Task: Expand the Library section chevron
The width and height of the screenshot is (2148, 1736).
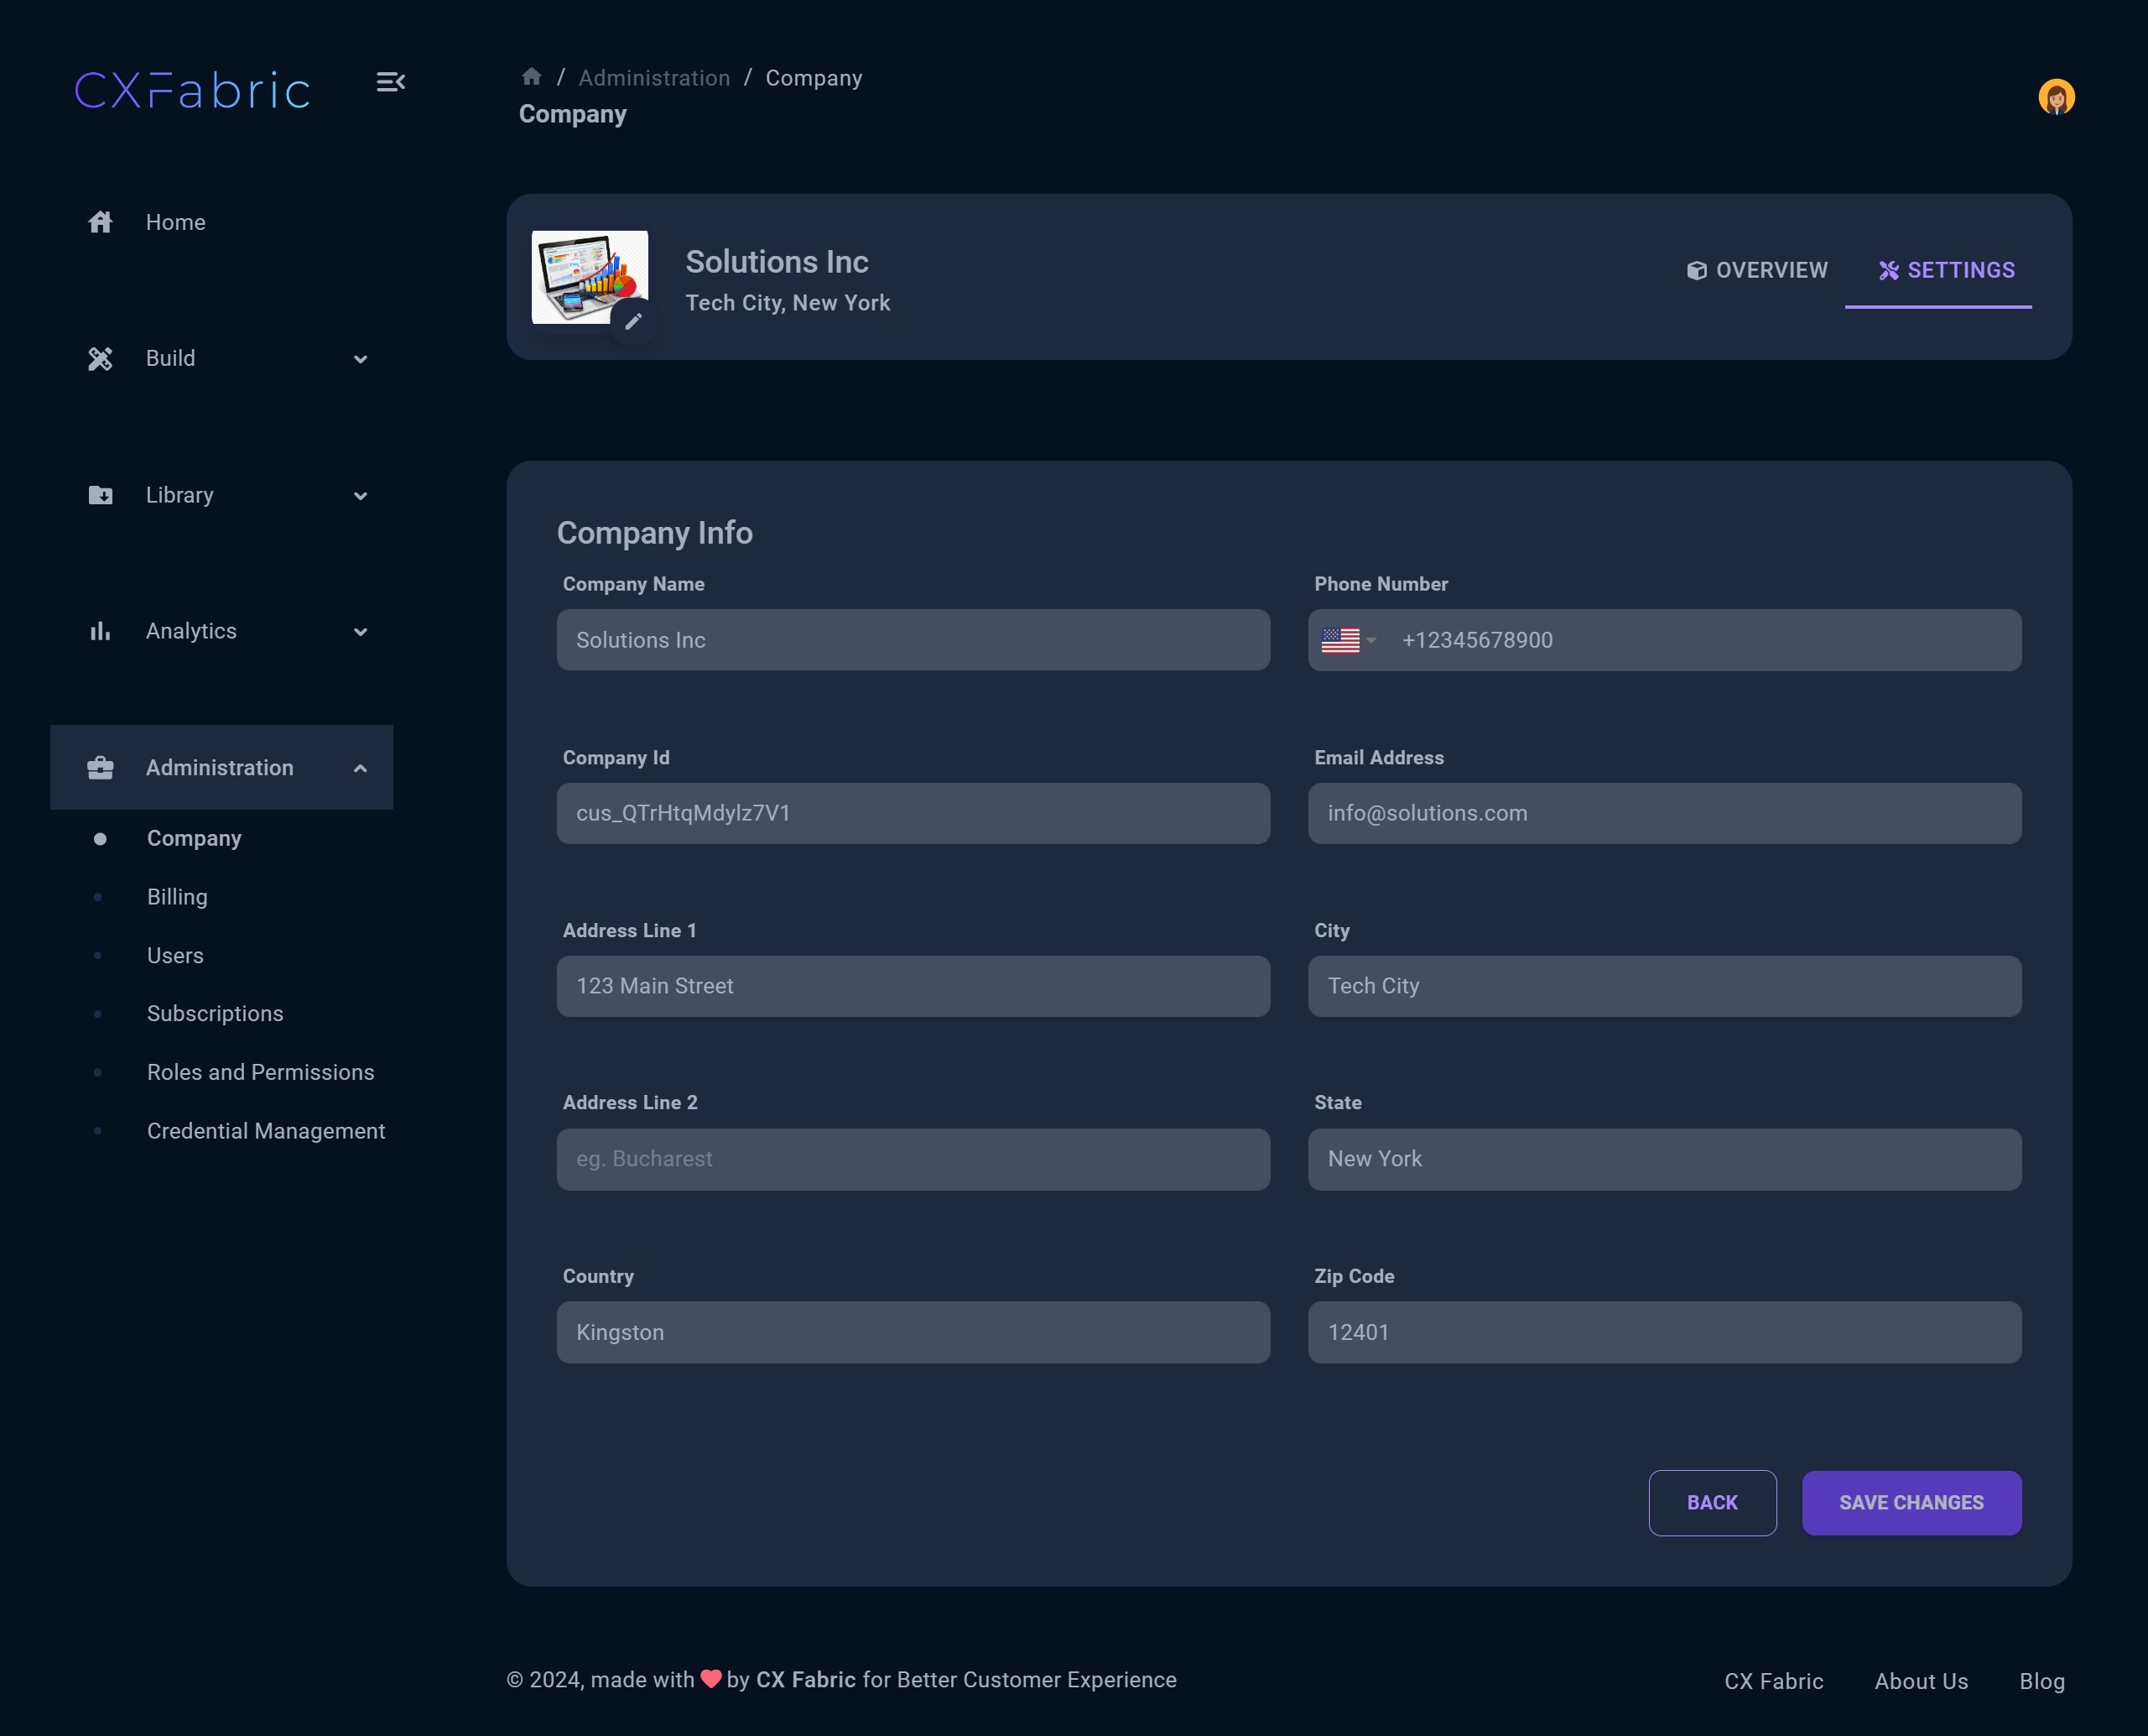Action: coord(361,496)
